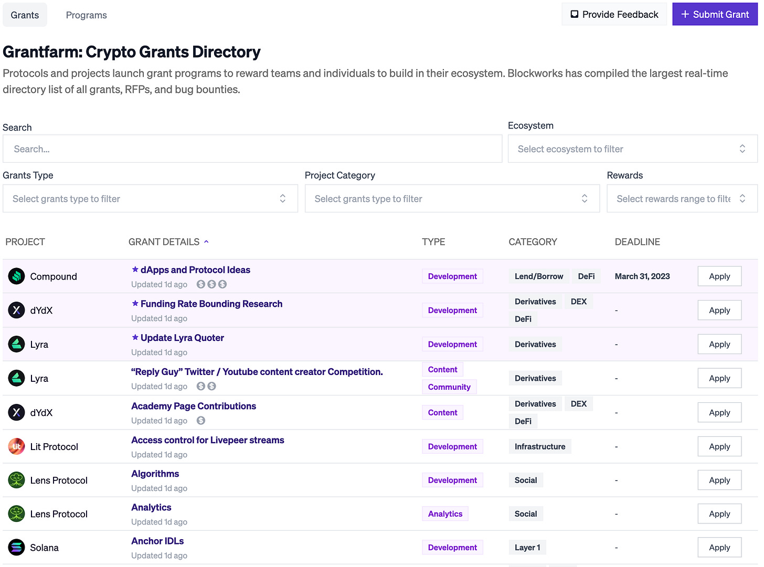Click Provide Feedback button
Image resolution: width=764 pixels, height=567 pixels.
(x=614, y=14)
